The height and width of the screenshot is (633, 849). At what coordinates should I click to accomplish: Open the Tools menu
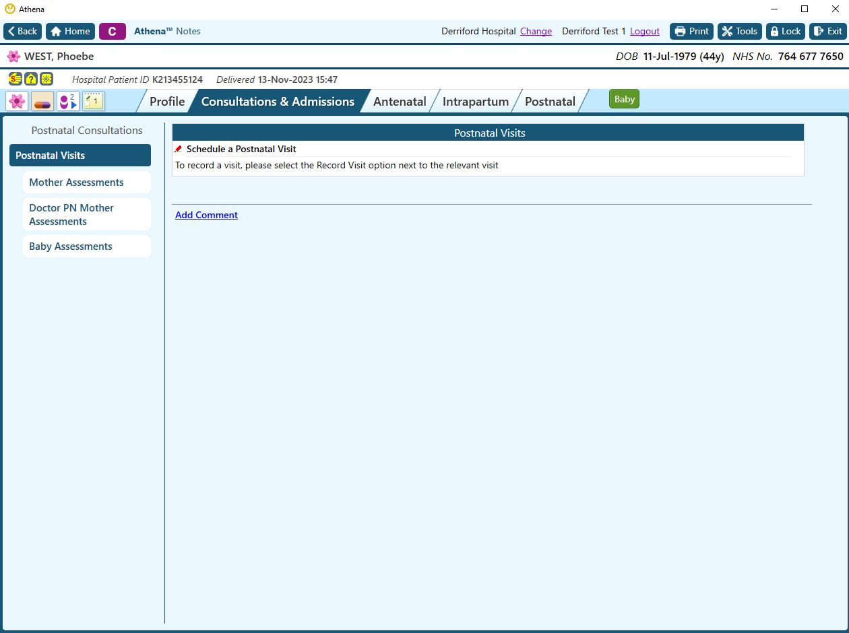pyautogui.click(x=739, y=31)
